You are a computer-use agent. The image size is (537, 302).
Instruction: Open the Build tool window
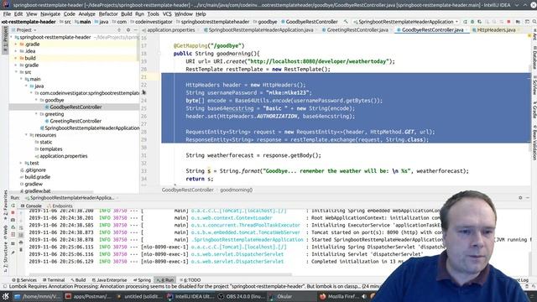pos(78,280)
